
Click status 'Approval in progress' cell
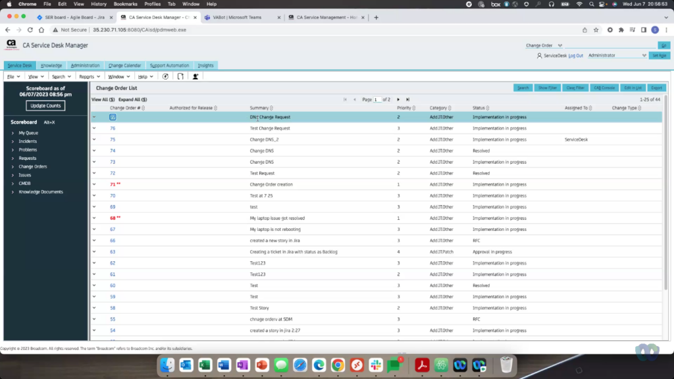[x=492, y=252]
